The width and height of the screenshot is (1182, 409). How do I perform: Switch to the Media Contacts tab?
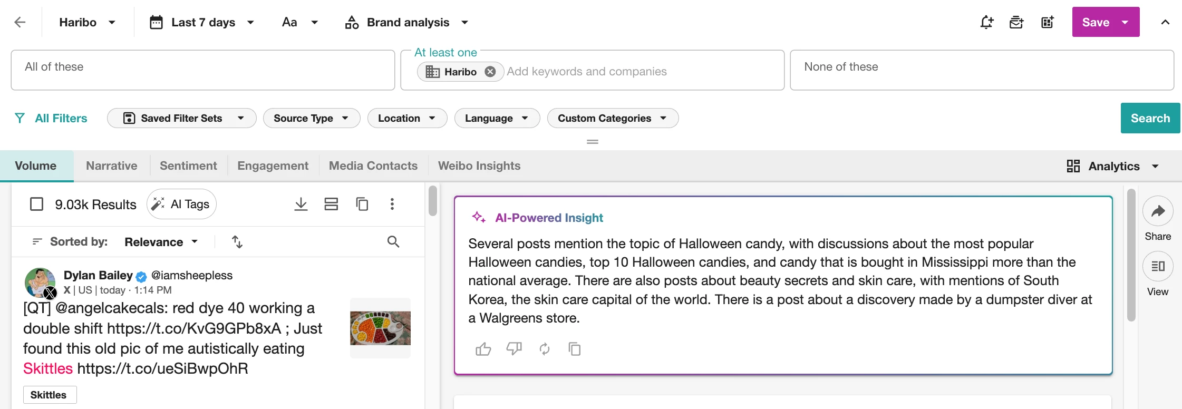(373, 166)
